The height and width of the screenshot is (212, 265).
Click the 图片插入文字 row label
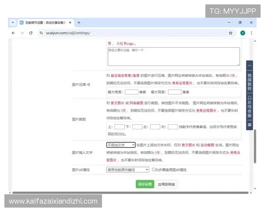click(82, 152)
